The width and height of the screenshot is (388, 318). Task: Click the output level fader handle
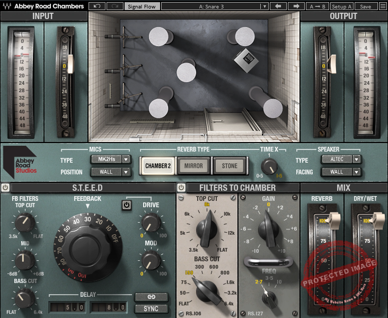[332, 64]
